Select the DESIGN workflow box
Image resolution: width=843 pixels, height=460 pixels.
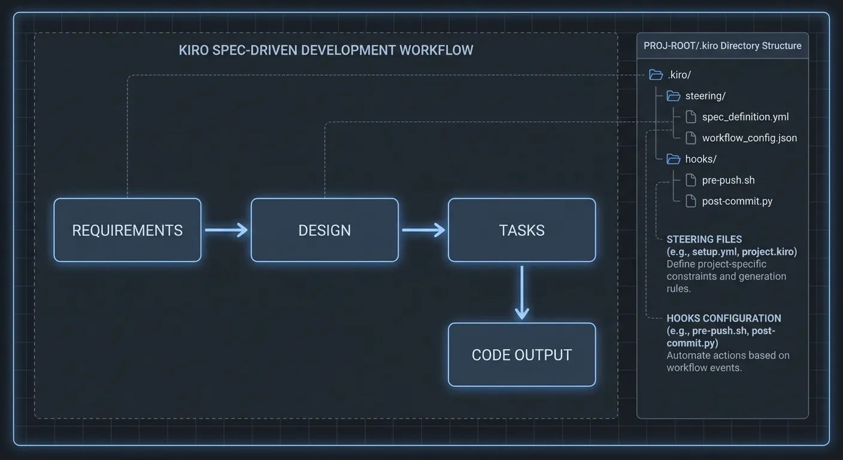tap(325, 230)
